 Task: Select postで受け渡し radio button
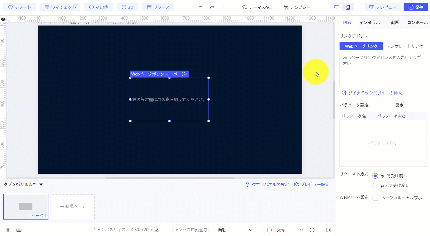tap(375, 186)
